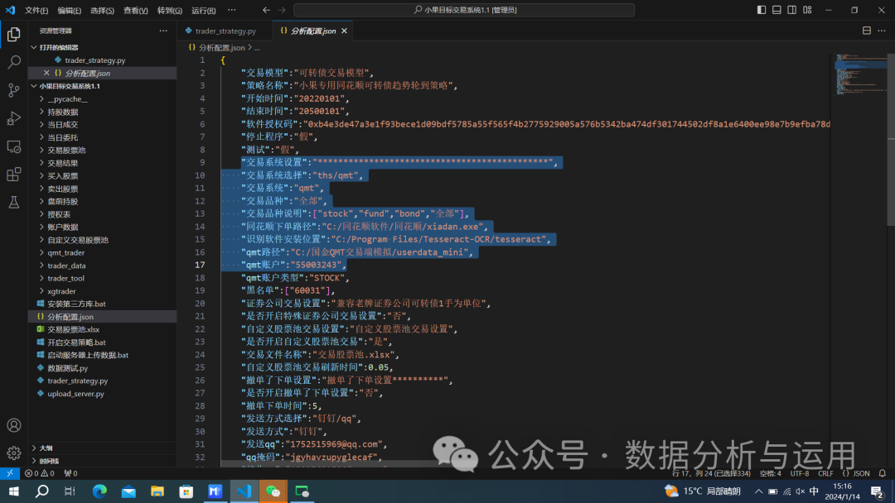Viewport: 895px width, 503px height.
Task: Click the remote window status bar icon
Action: [10, 473]
